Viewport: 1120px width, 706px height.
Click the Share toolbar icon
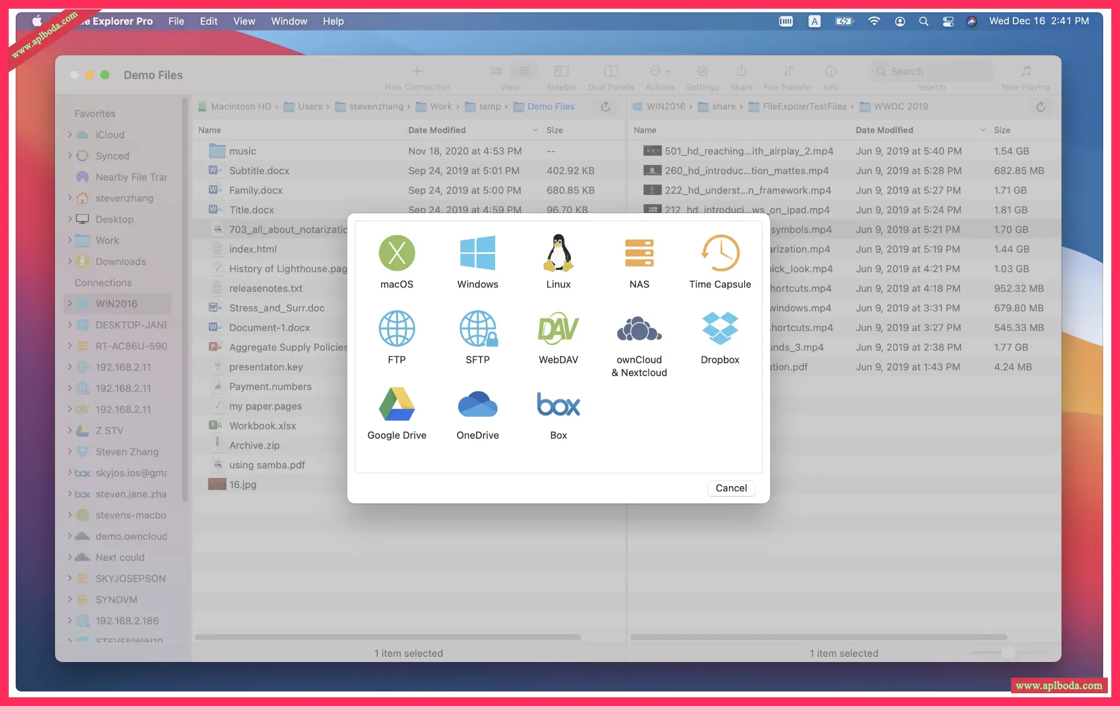coord(741,71)
